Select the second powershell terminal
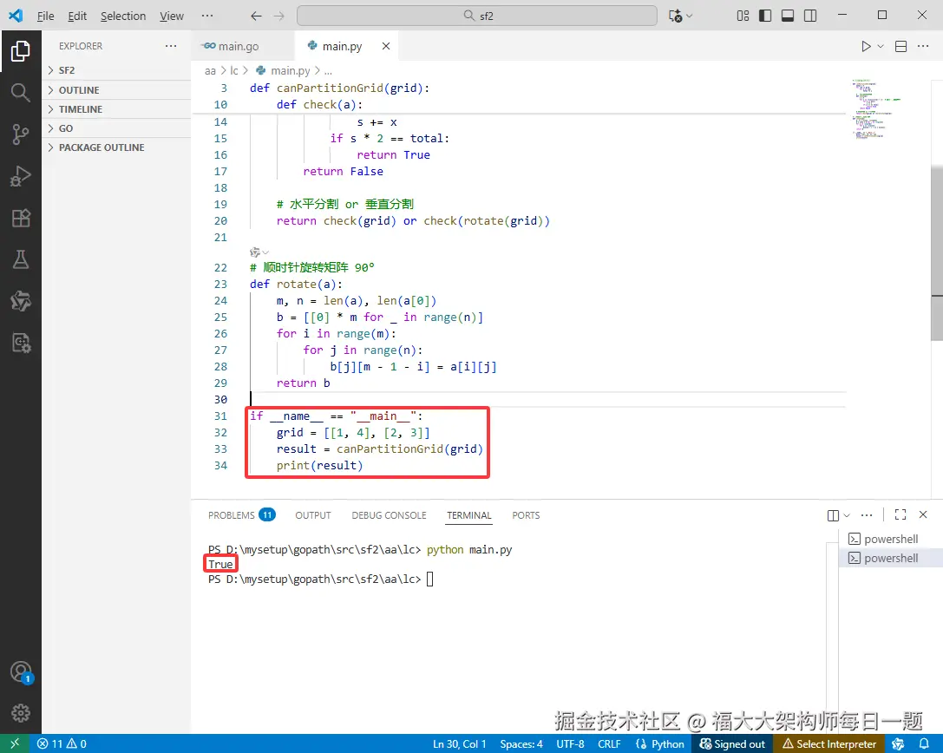943x753 pixels. [890, 558]
